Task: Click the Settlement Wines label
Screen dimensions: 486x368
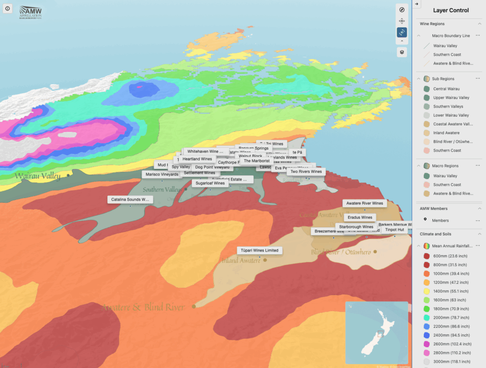Action: (199, 173)
